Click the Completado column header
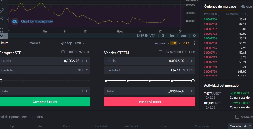Screen dimensions: 253x129 (x=131, y=126)
